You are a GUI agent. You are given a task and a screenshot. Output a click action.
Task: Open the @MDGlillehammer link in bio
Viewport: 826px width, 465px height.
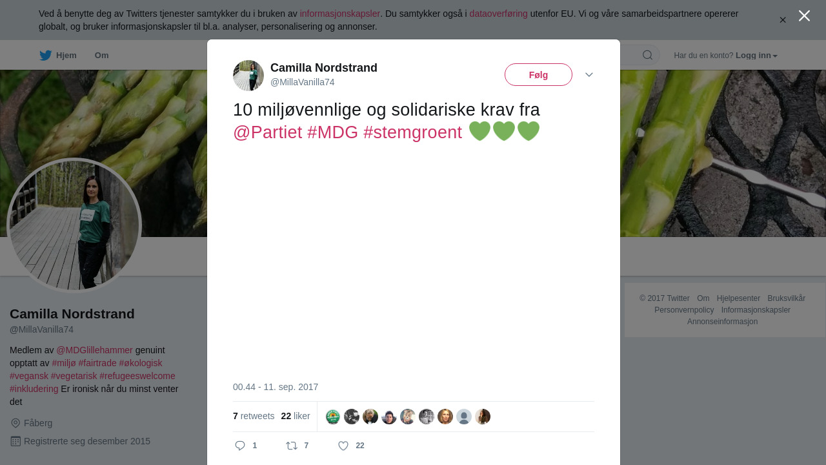(x=94, y=350)
